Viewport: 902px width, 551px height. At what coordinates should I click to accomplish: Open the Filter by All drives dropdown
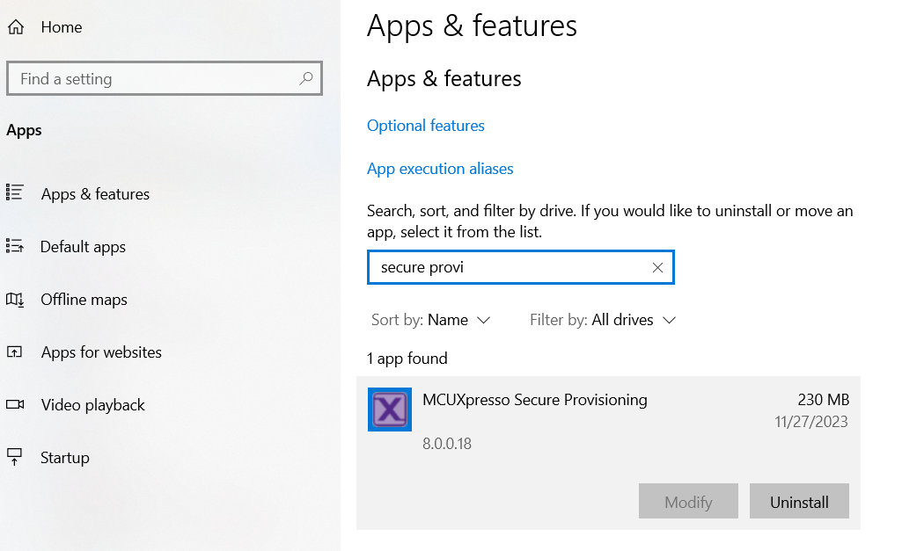pos(602,320)
